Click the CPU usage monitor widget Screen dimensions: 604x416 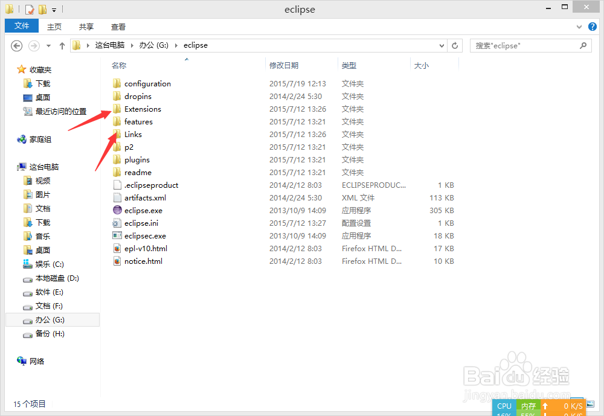[x=504, y=408]
